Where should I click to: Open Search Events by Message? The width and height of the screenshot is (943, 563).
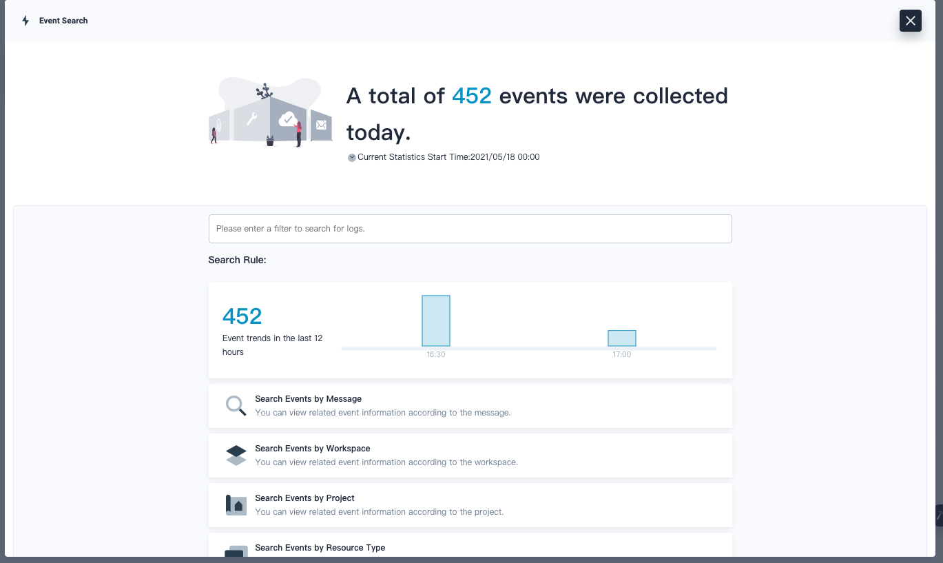click(308, 399)
